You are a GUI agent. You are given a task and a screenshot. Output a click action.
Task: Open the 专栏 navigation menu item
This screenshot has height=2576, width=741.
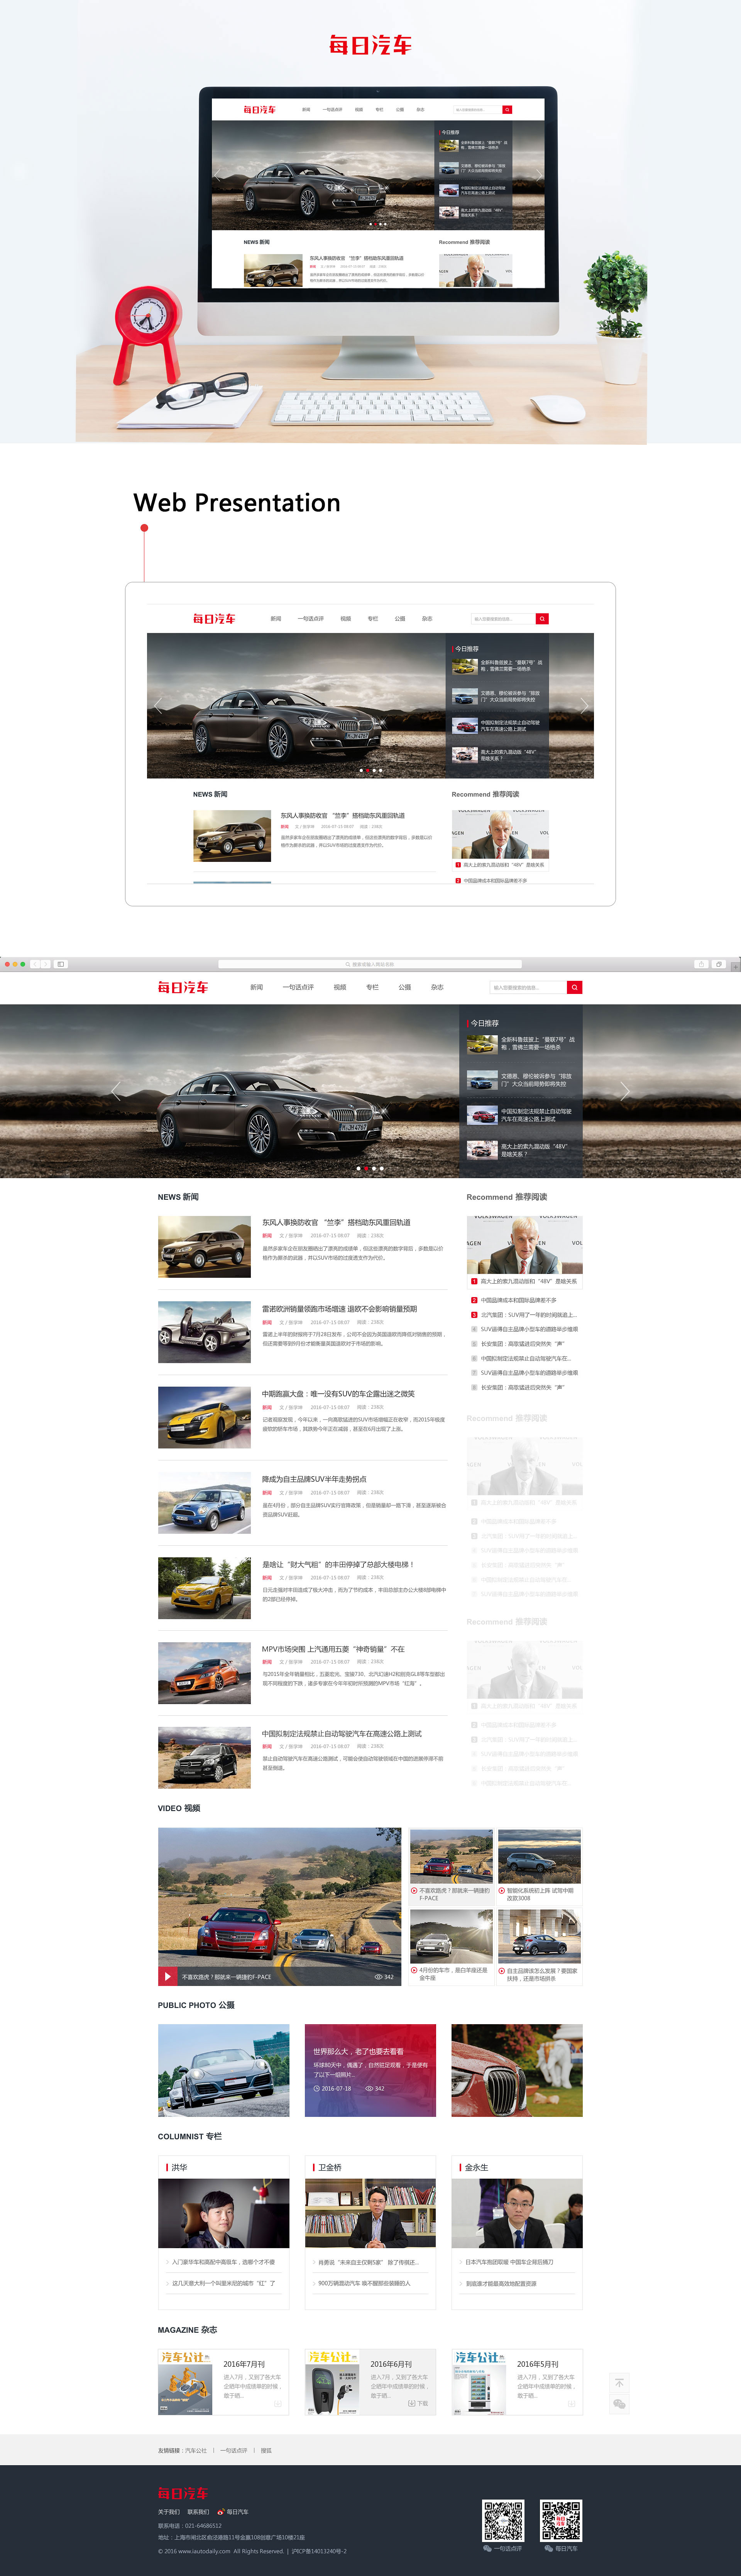(x=372, y=987)
